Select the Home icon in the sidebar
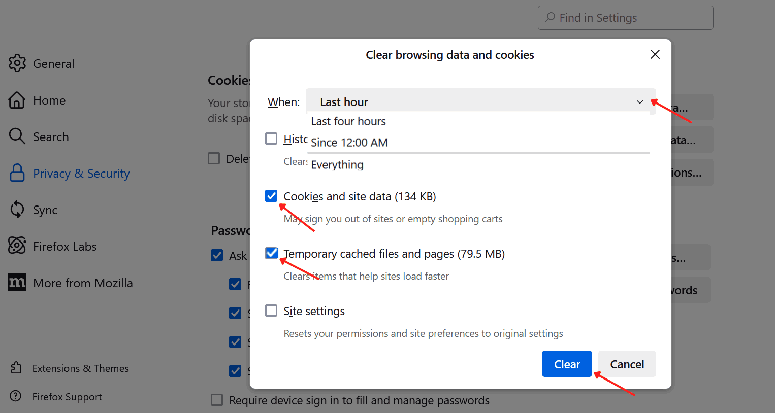775x413 pixels. tap(17, 100)
